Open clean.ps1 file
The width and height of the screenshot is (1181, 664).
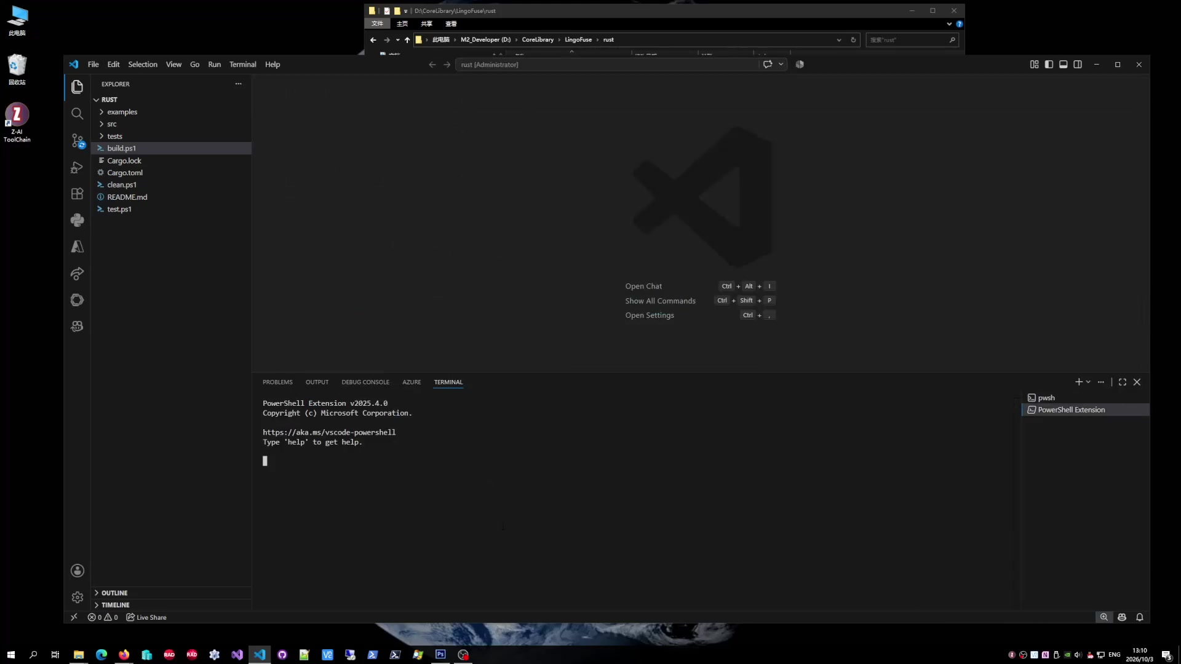[x=171, y=184]
